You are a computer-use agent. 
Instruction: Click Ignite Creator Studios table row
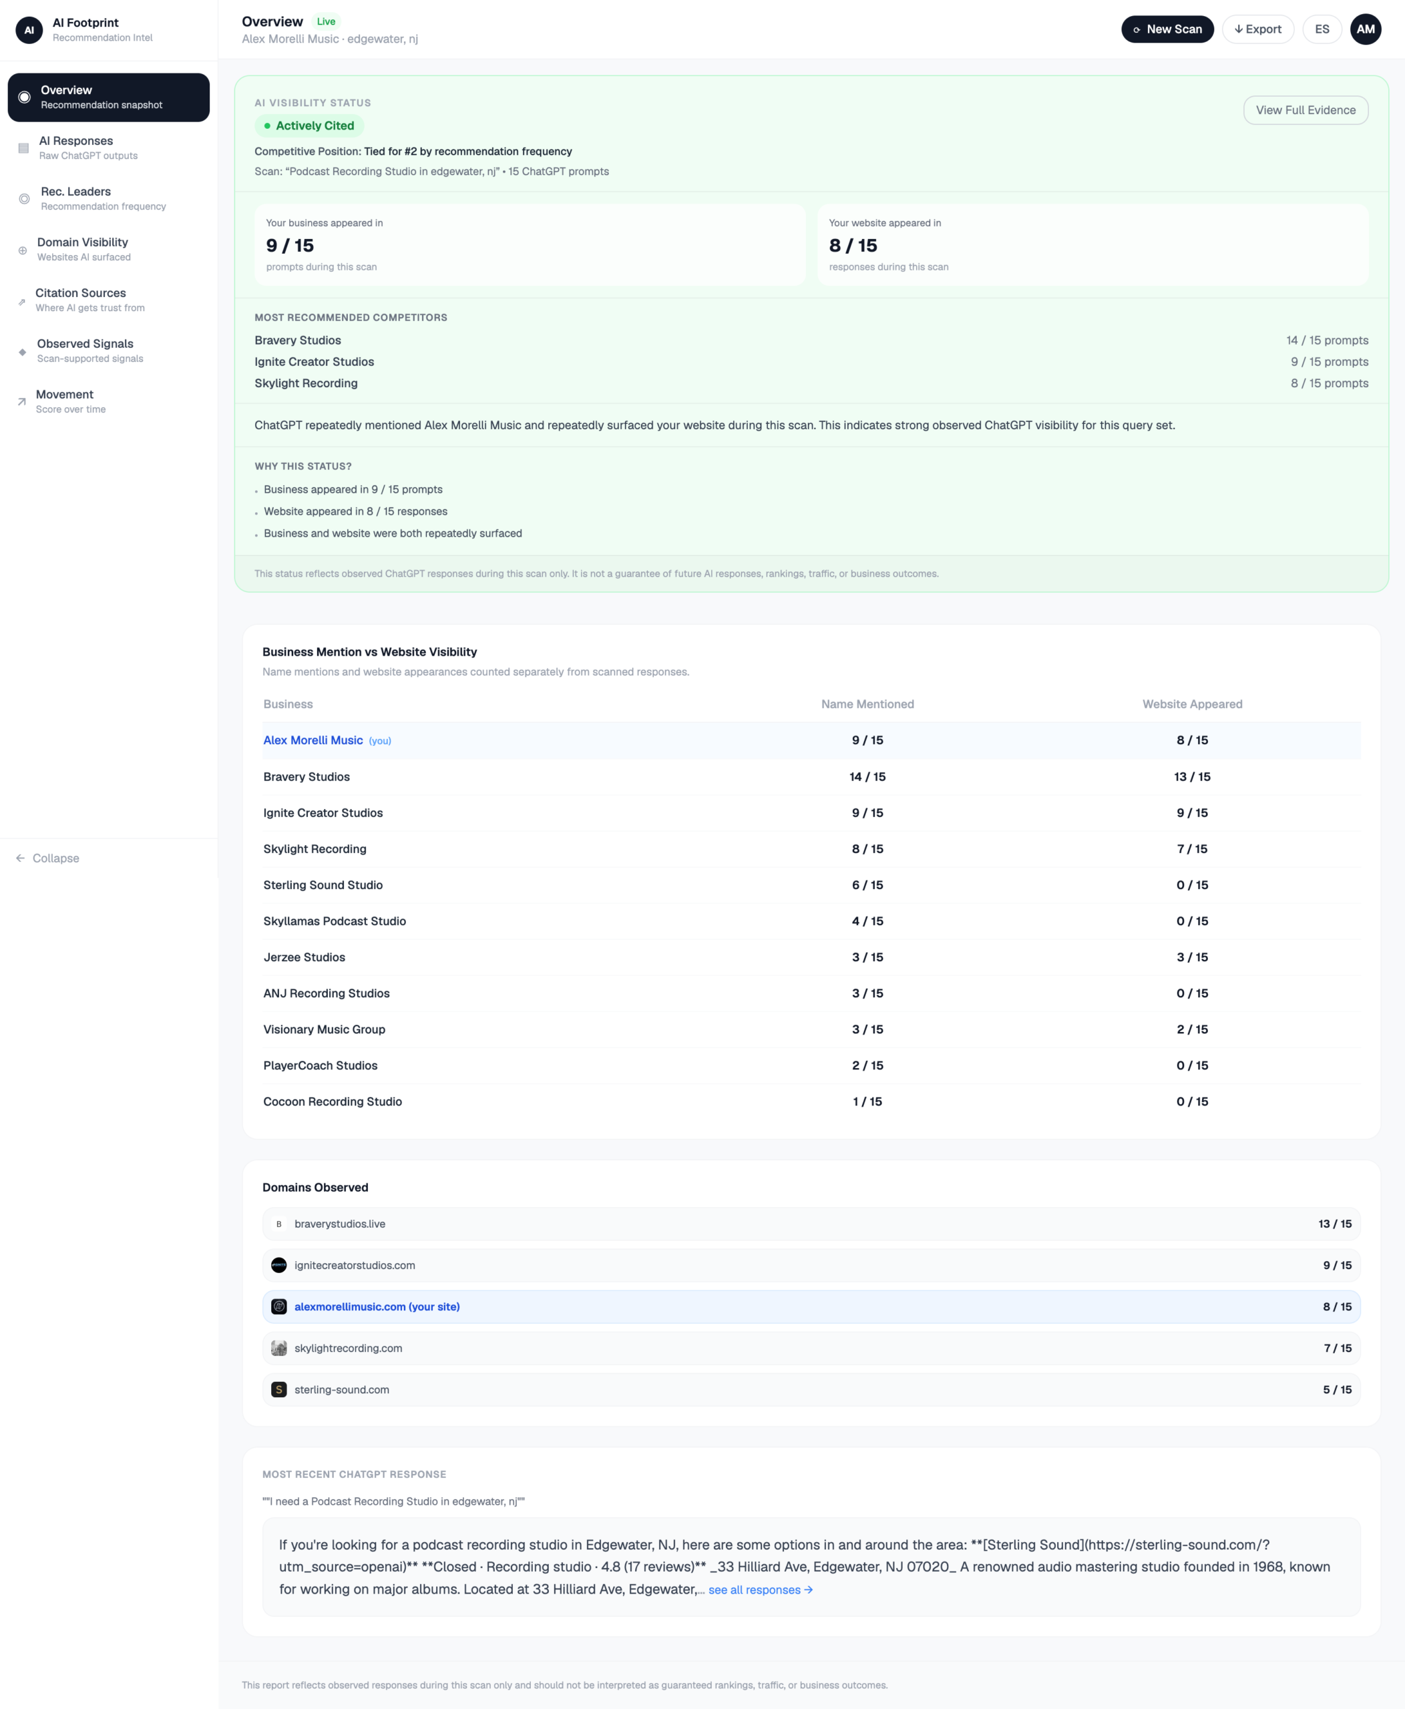click(x=811, y=812)
